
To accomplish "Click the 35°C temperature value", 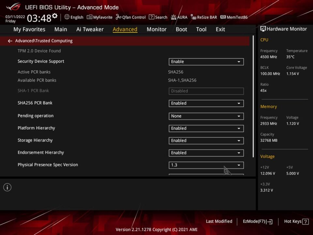I will (x=290, y=57).
